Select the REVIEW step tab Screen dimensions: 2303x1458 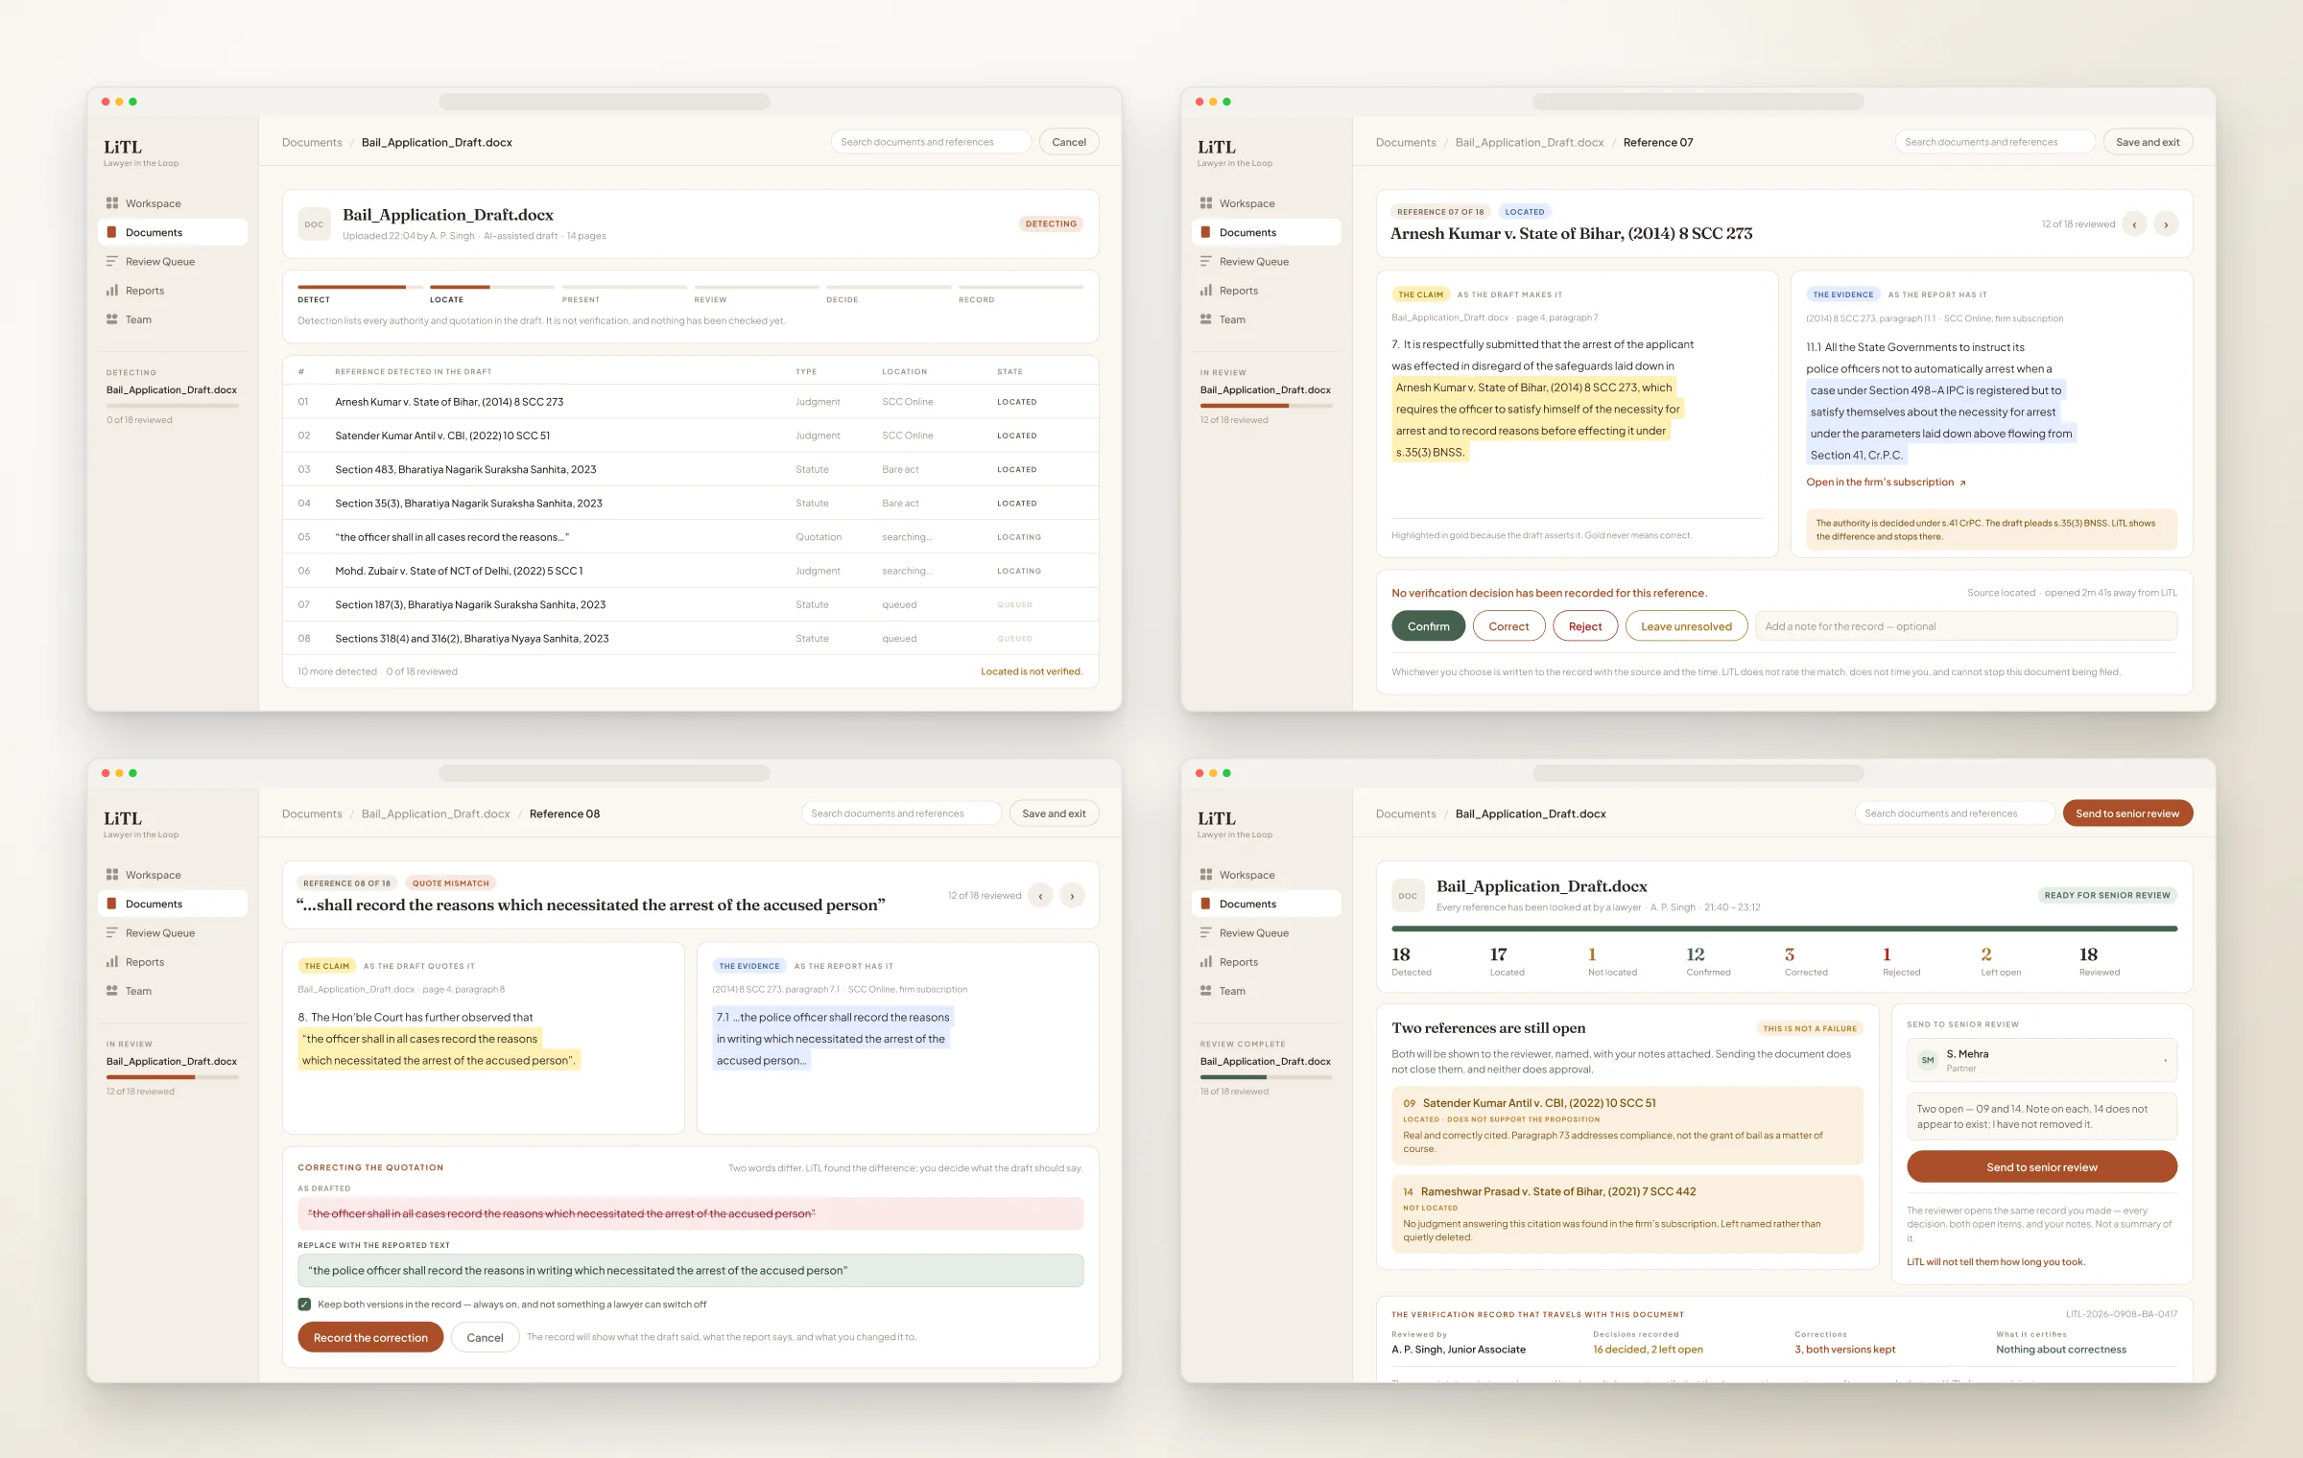tap(756, 294)
